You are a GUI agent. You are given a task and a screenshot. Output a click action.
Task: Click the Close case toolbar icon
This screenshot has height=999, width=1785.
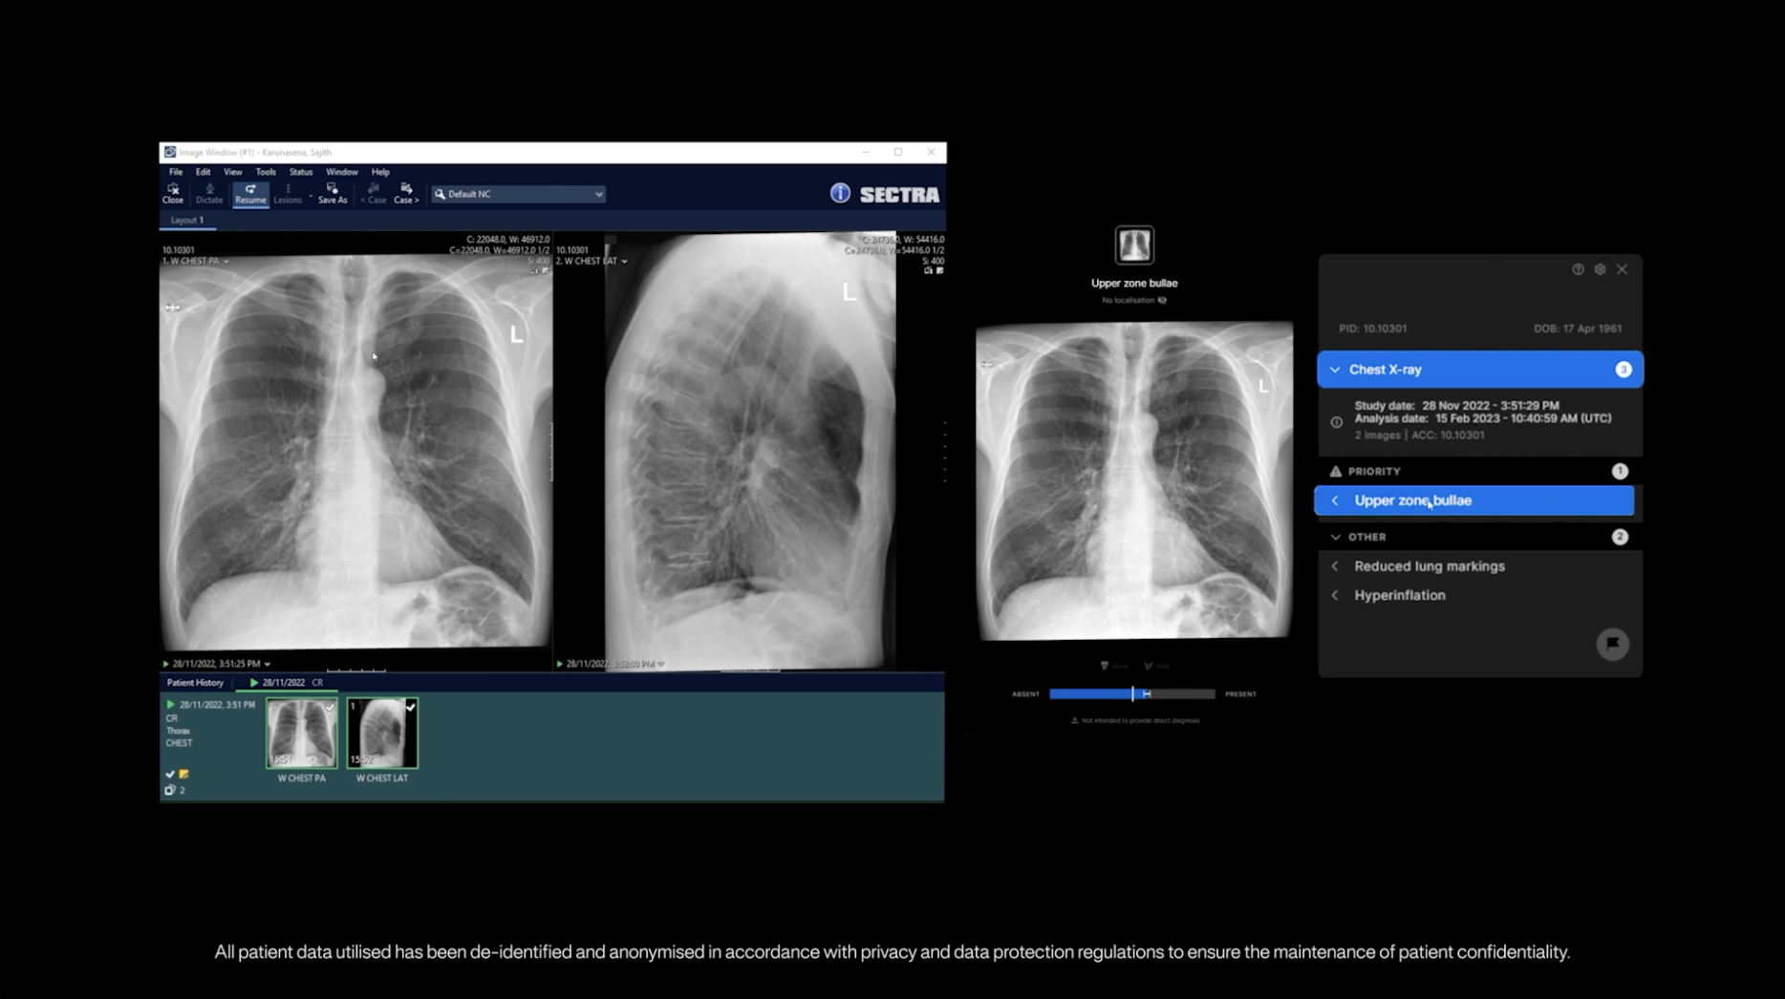point(173,193)
